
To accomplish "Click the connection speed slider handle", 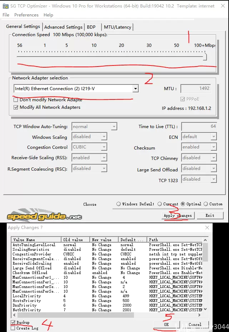I will pos(205,57).
